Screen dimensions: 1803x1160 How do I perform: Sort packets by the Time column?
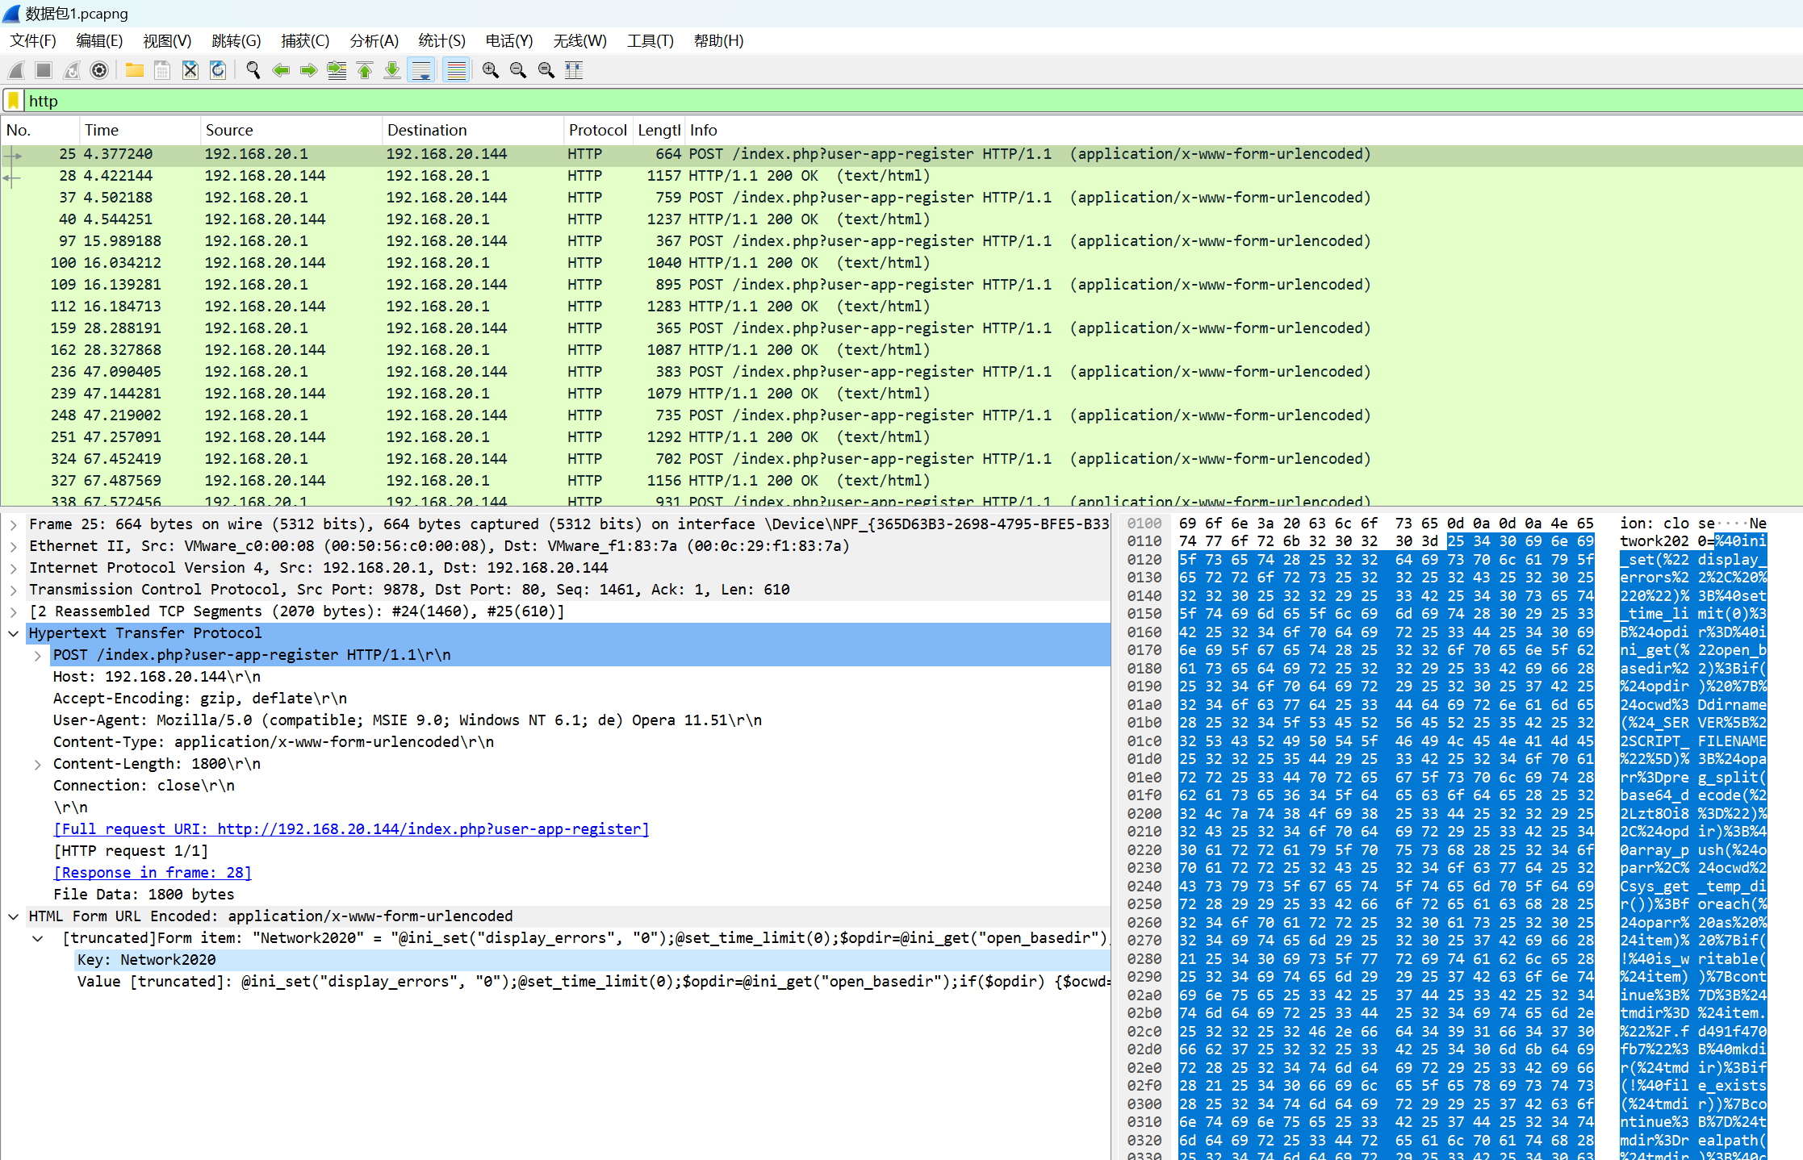140,130
